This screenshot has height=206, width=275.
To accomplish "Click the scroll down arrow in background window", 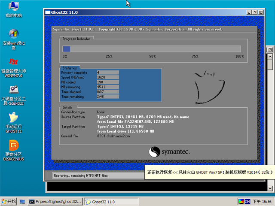I will point(270,188).
